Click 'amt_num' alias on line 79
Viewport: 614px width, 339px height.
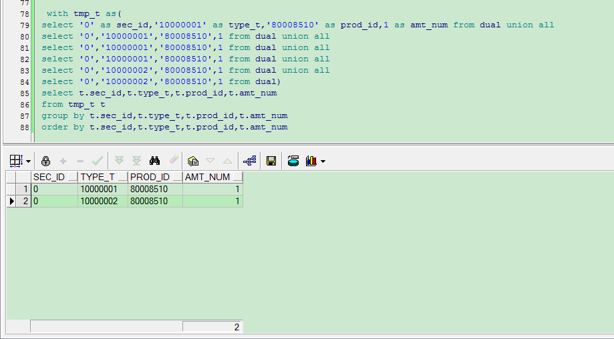coord(429,25)
